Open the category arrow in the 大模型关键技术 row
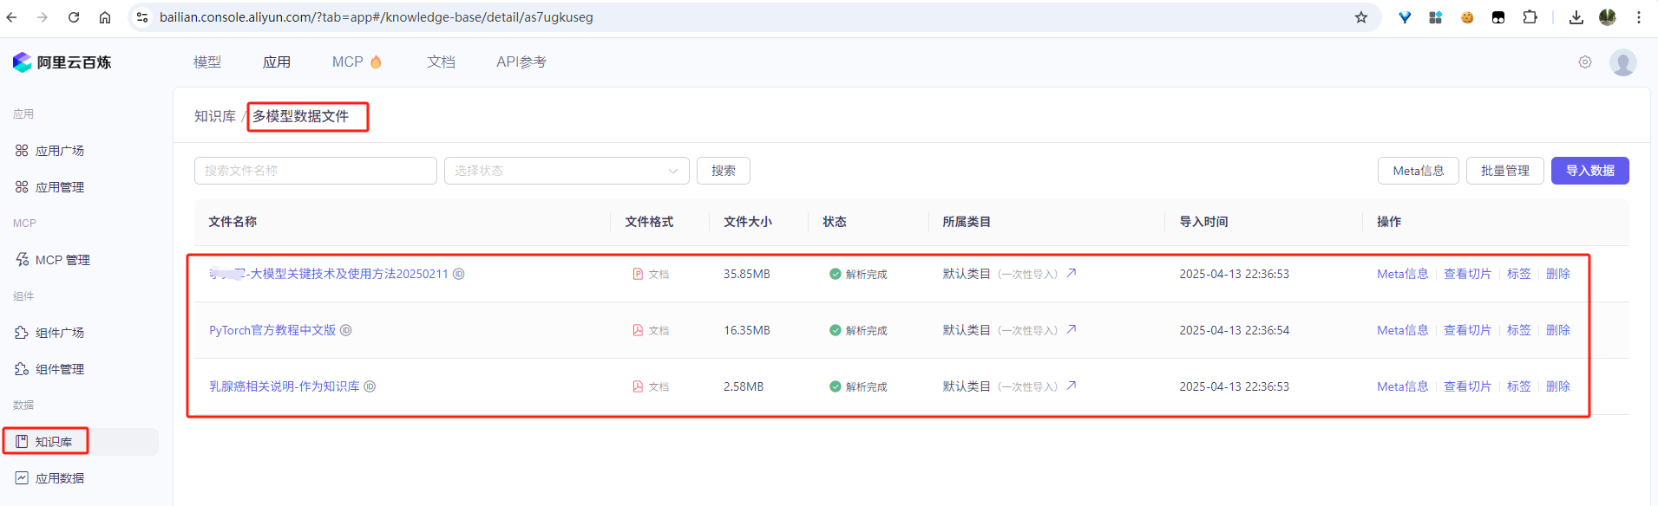 click(x=1071, y=273)
